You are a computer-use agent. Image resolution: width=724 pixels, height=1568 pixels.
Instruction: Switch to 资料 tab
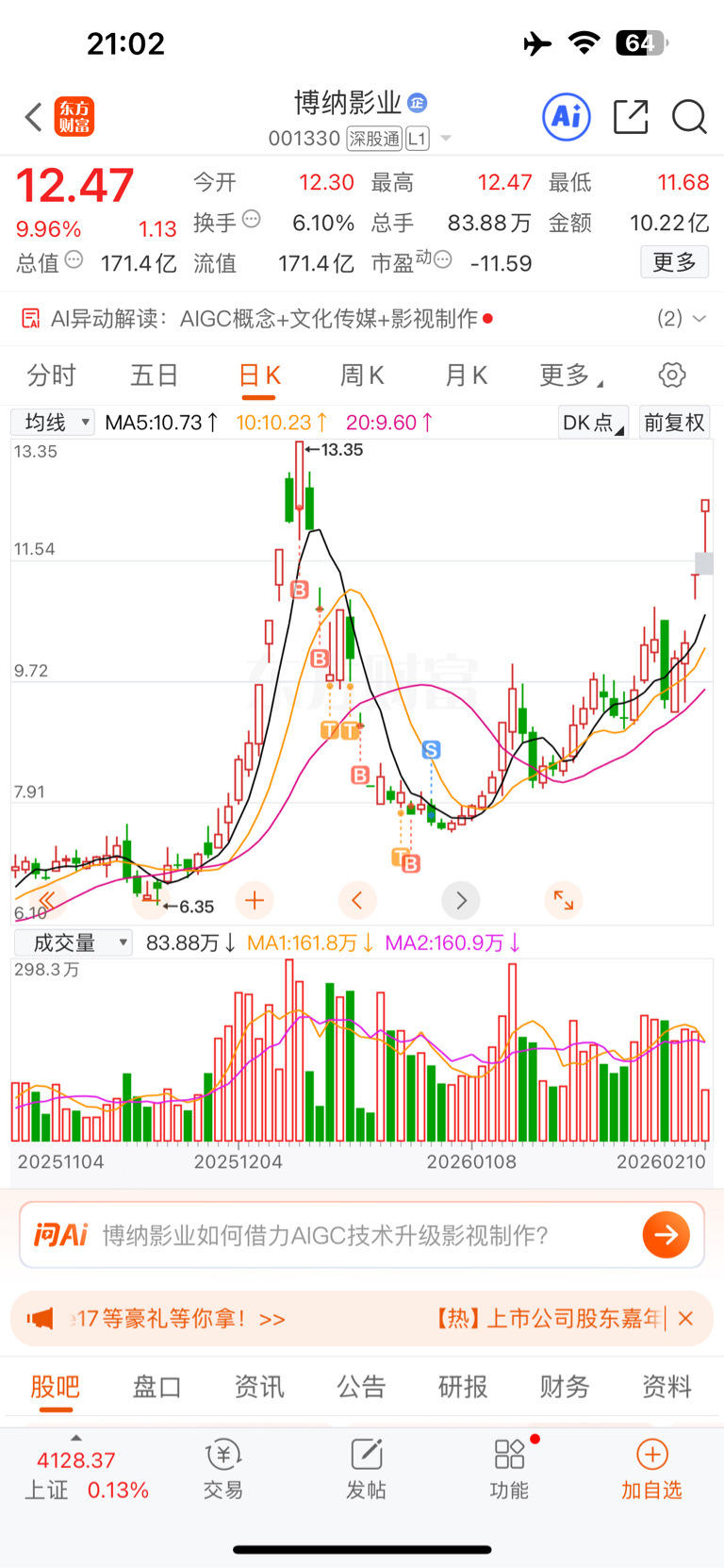[667, 1387]
